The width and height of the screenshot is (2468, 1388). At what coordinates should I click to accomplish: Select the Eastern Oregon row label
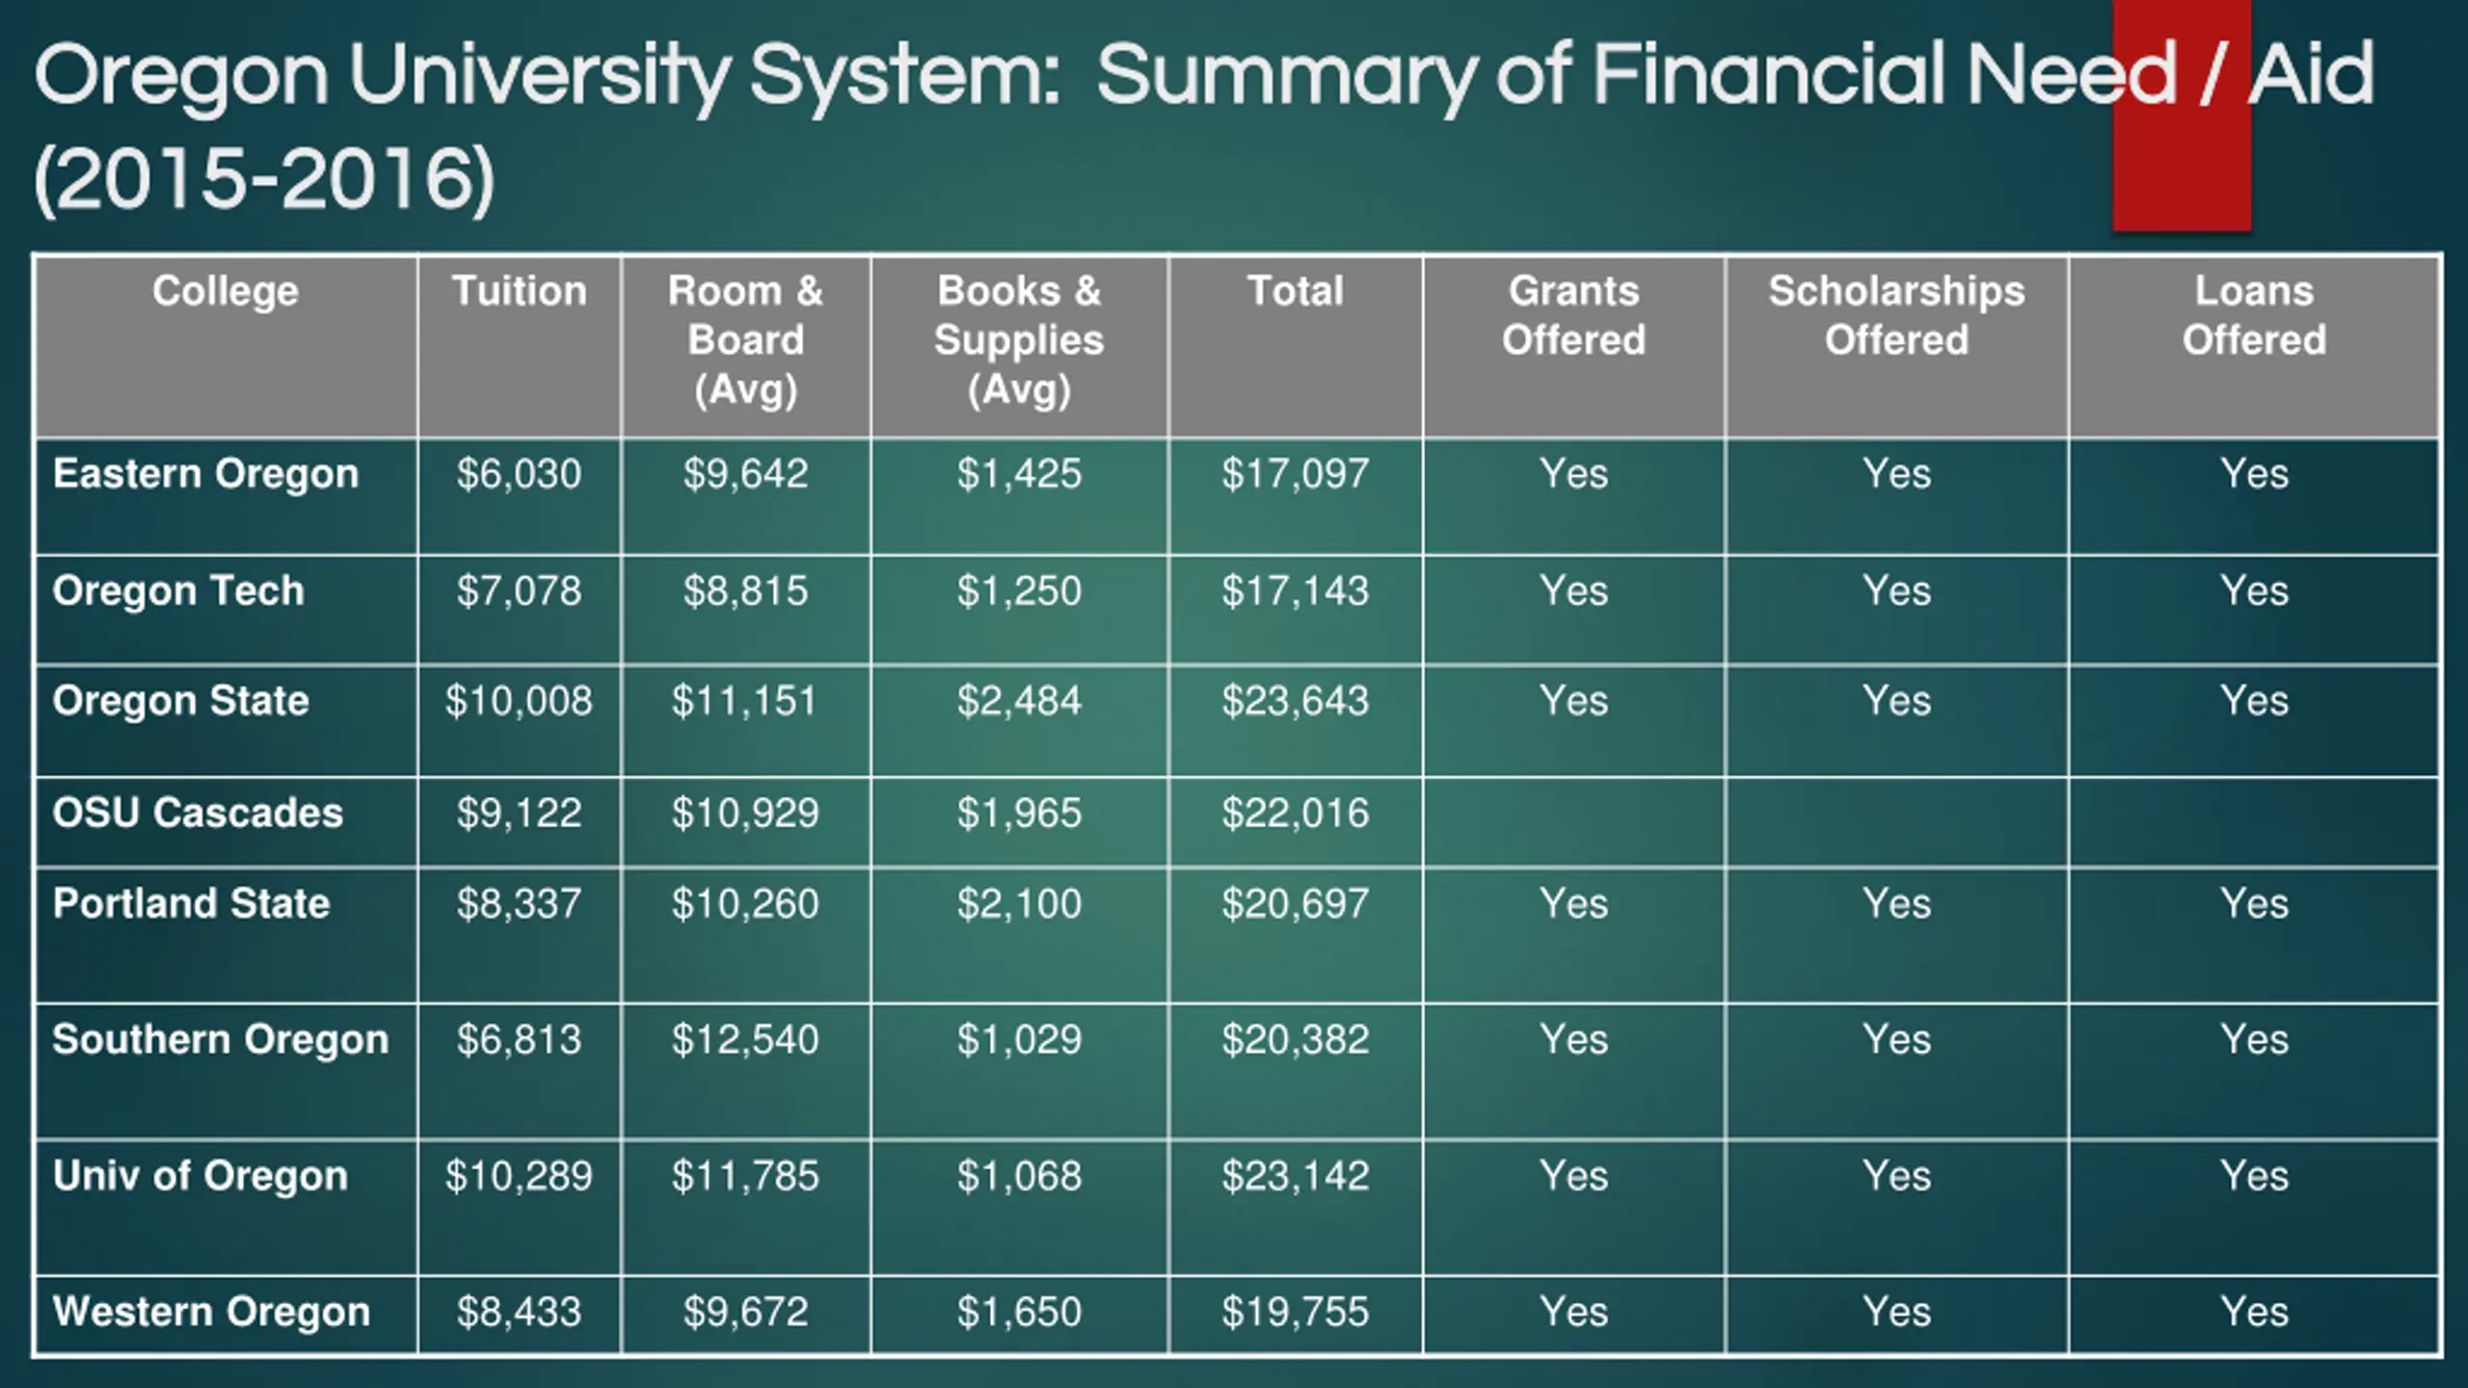(x=205, y=474)
